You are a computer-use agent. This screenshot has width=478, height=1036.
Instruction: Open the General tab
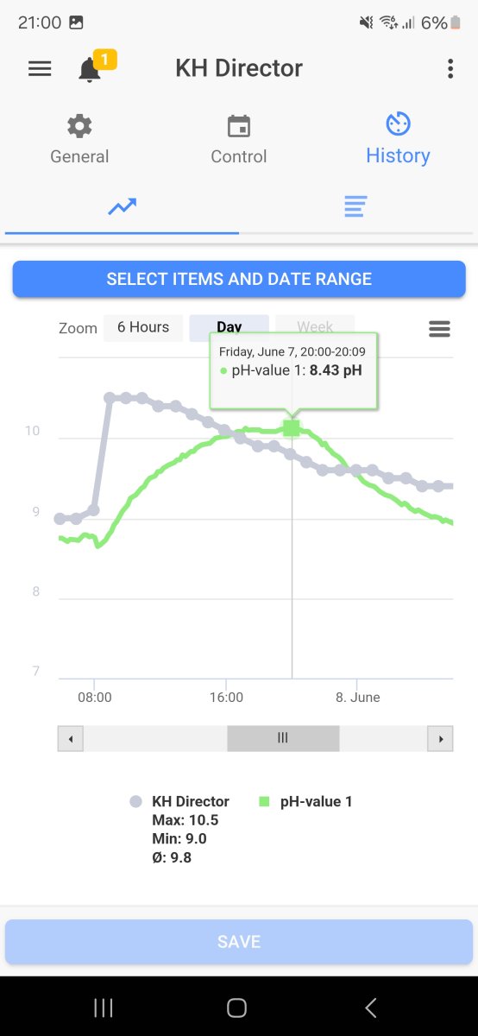point(79,140)
